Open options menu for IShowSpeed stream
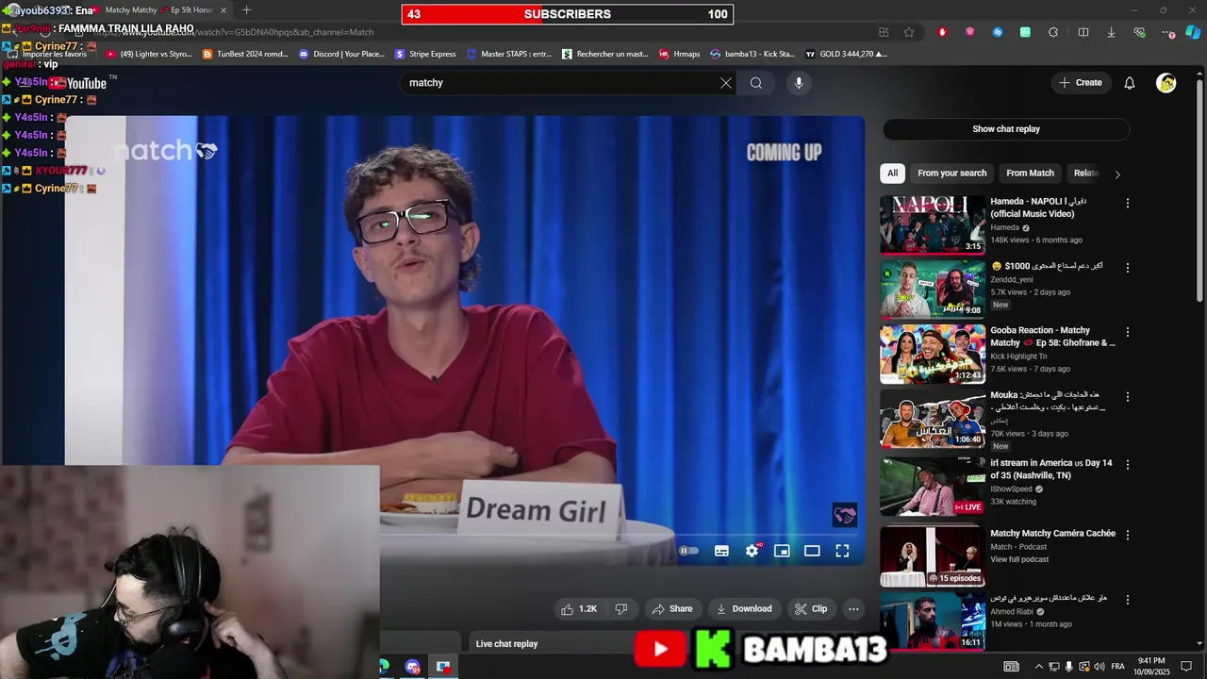 coord(1127,464)
